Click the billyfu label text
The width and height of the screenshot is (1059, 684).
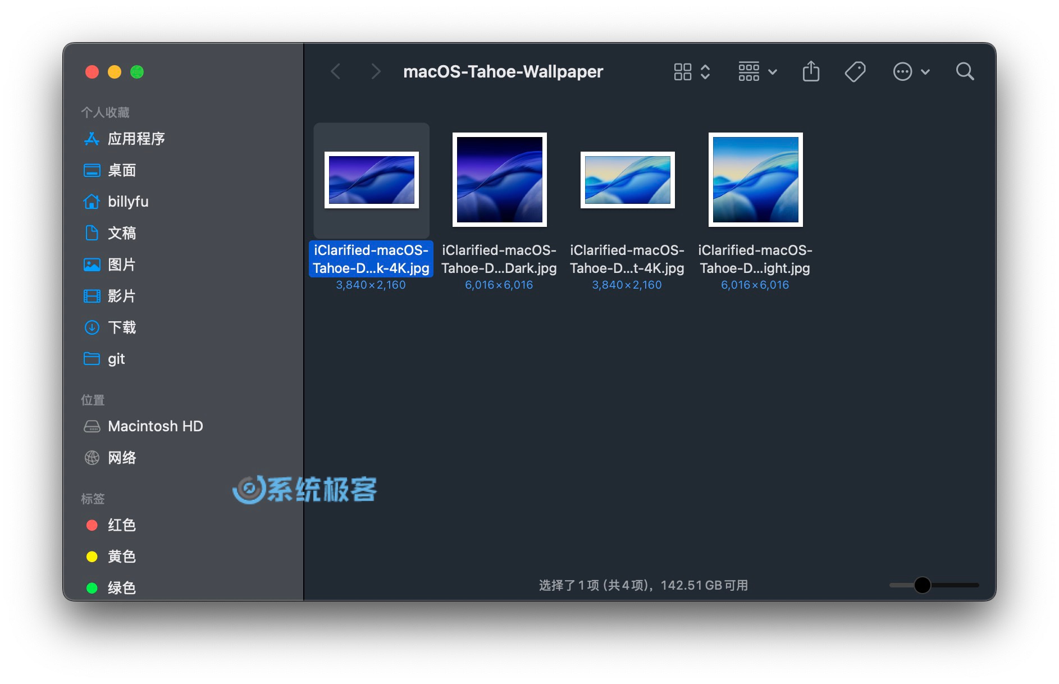128,202
